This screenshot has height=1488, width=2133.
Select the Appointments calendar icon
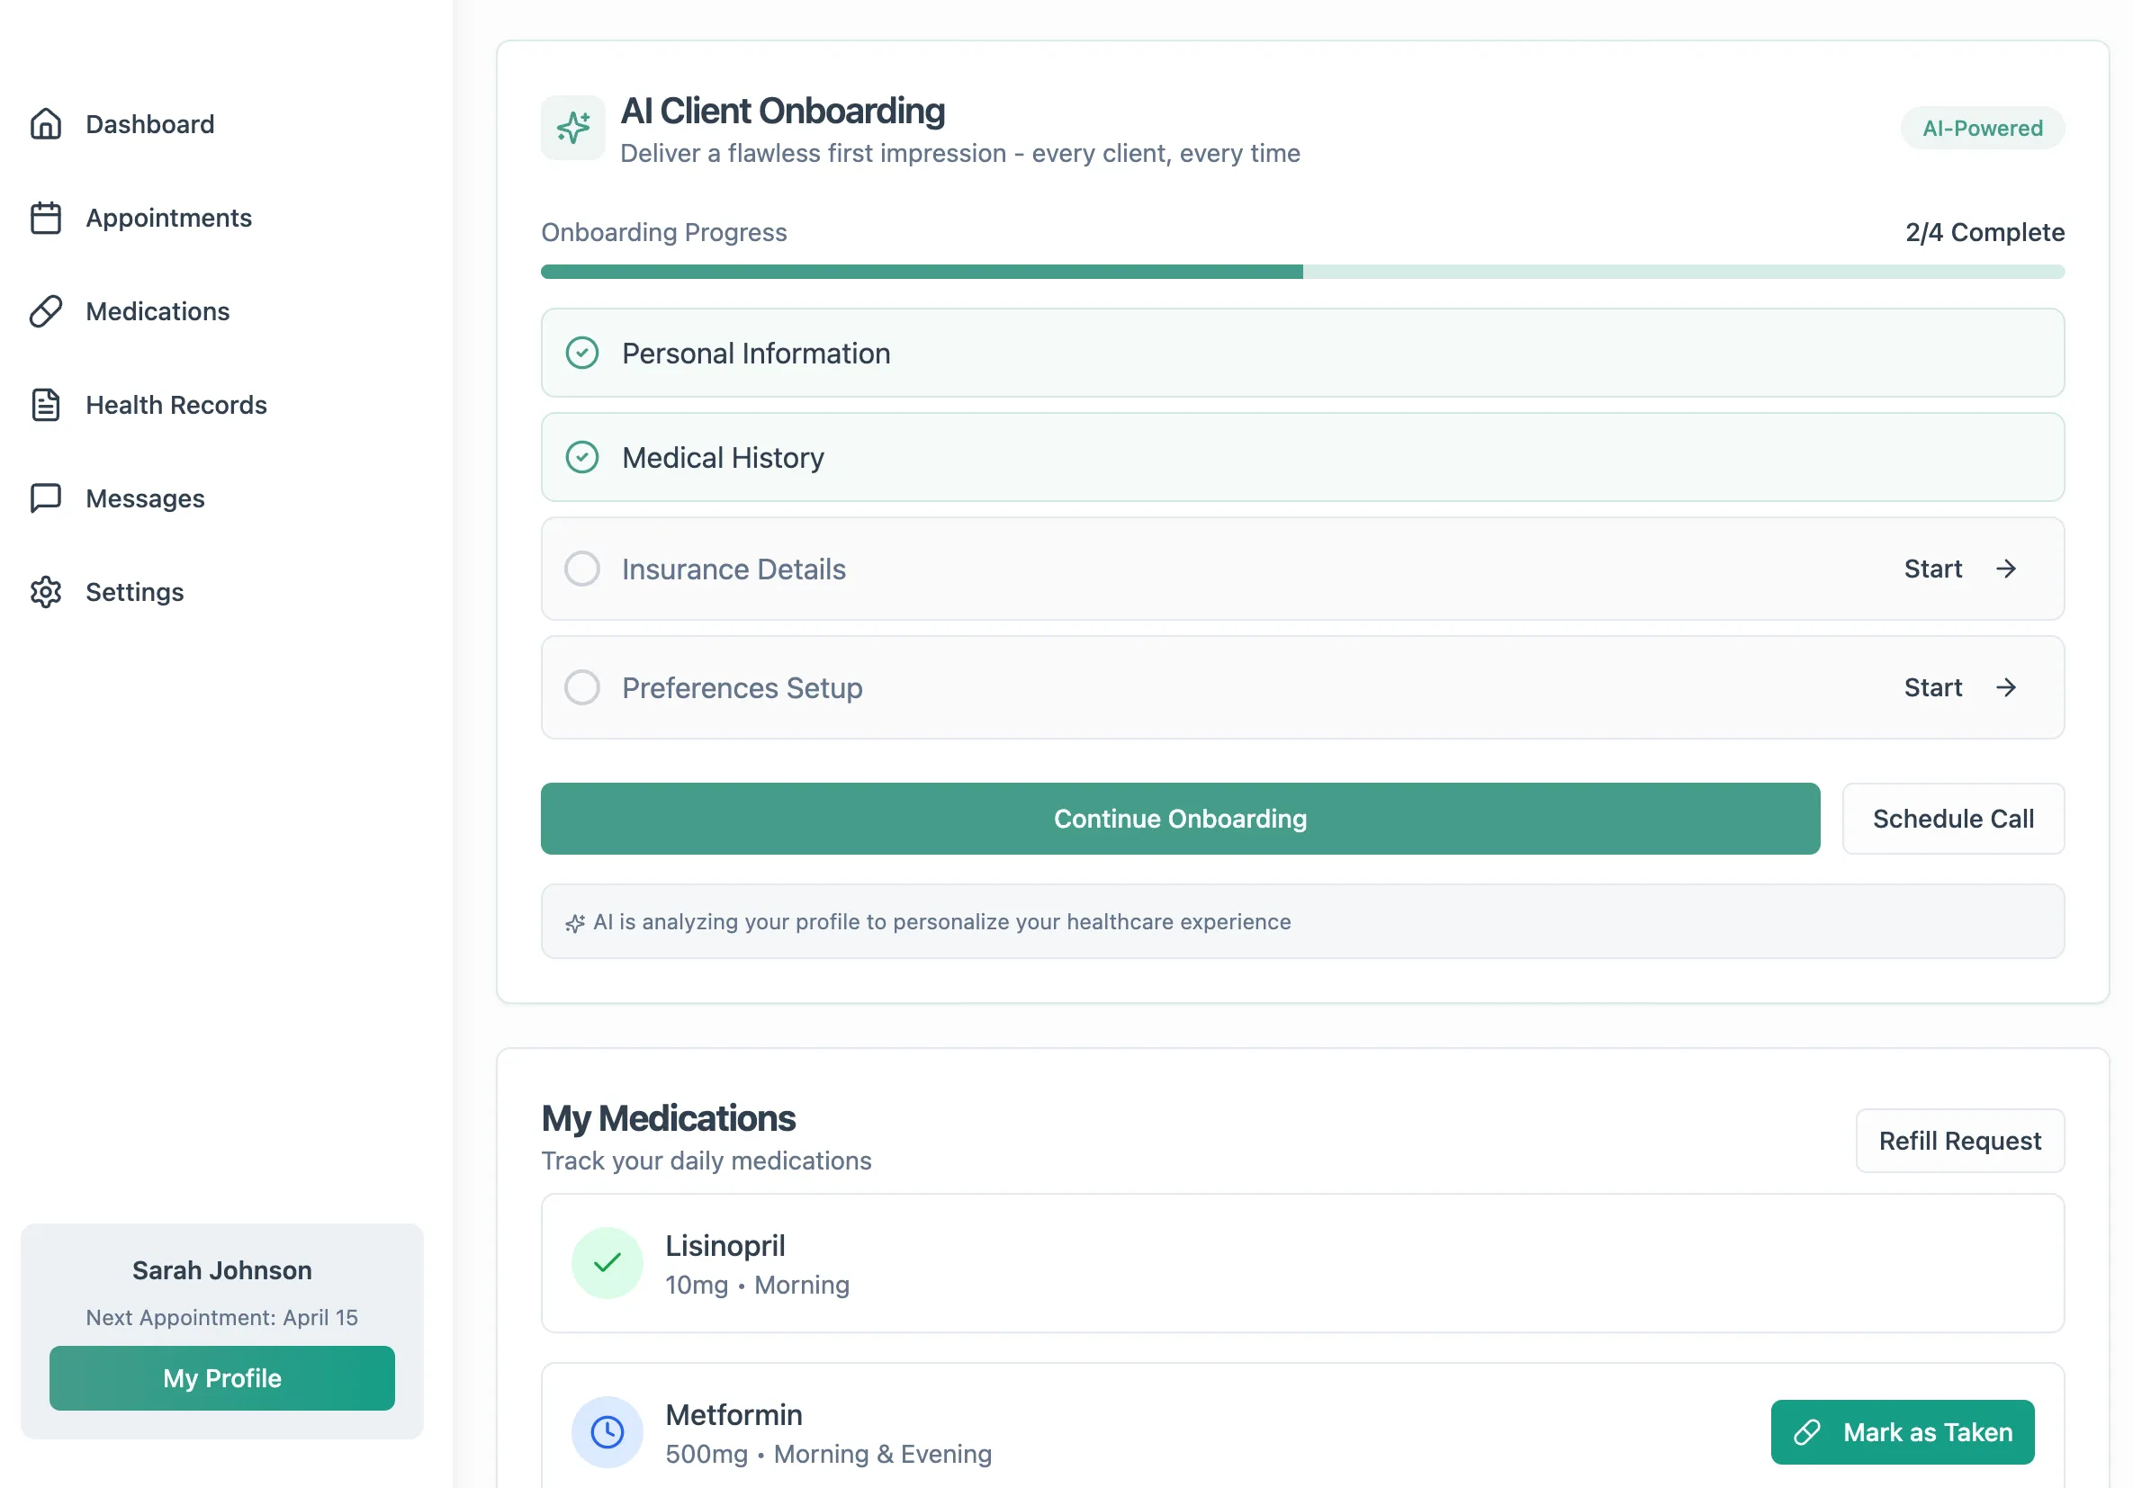[46, 218]
